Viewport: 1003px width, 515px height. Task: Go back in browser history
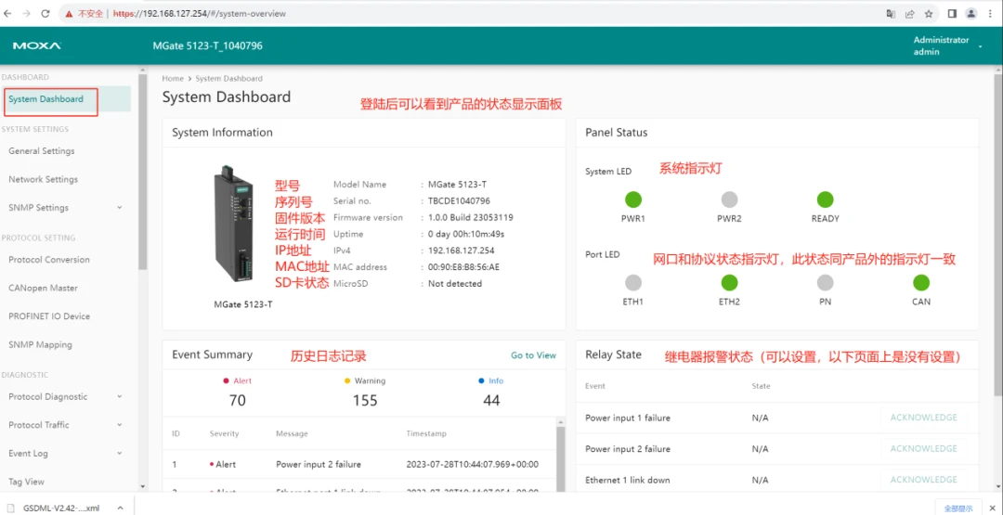[8, 13]
